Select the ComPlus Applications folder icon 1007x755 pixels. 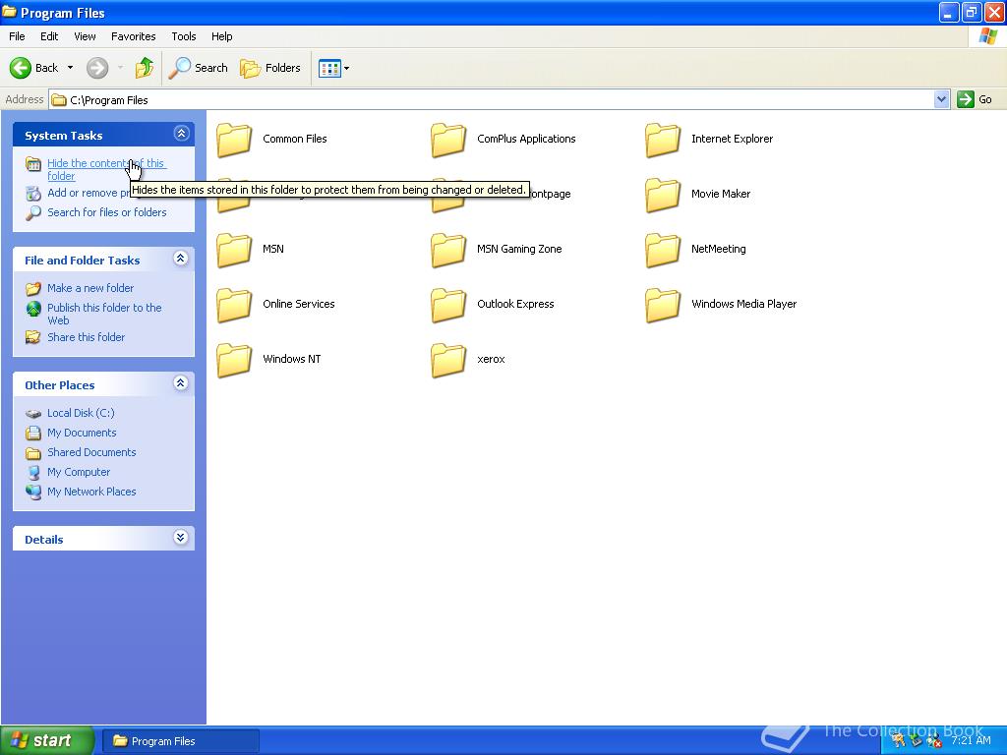point(448,140)
